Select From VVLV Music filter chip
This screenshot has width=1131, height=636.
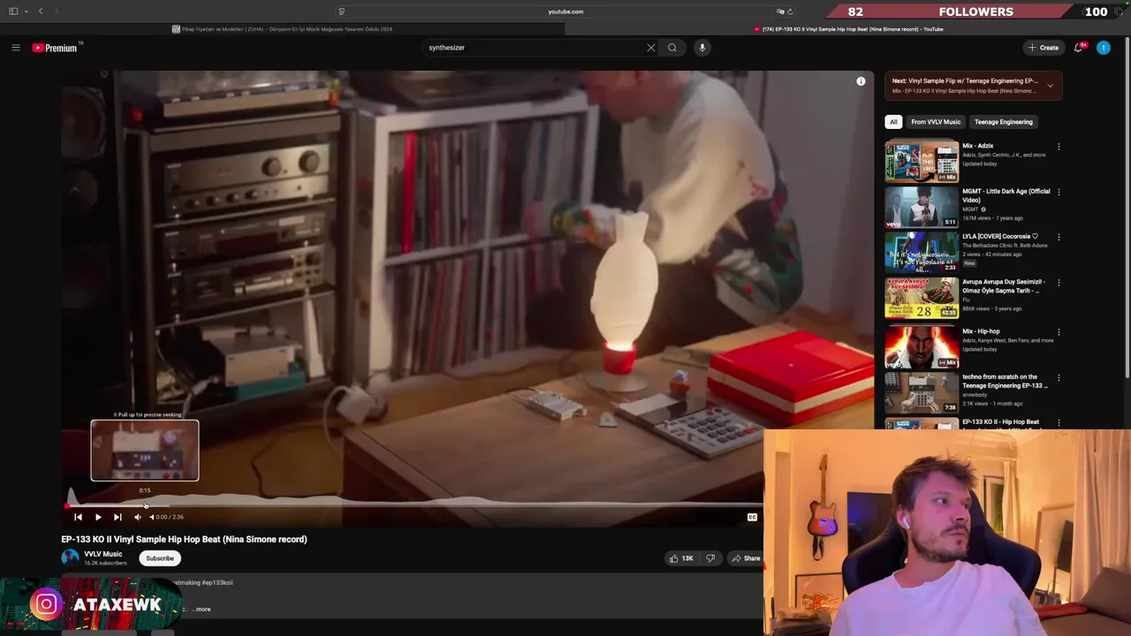[x=936, y=122]
